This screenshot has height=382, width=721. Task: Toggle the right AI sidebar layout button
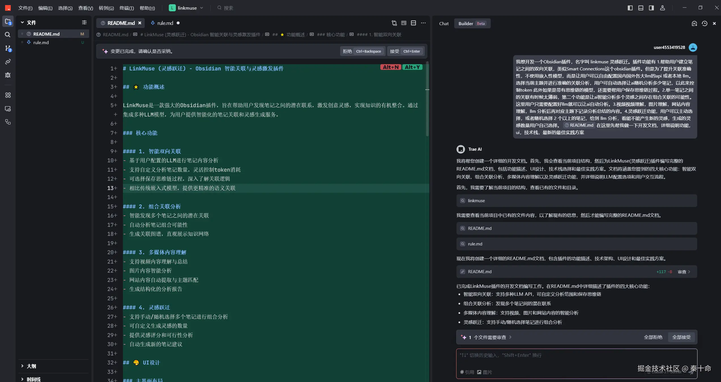pyautogui.click(x=651, y=8)
